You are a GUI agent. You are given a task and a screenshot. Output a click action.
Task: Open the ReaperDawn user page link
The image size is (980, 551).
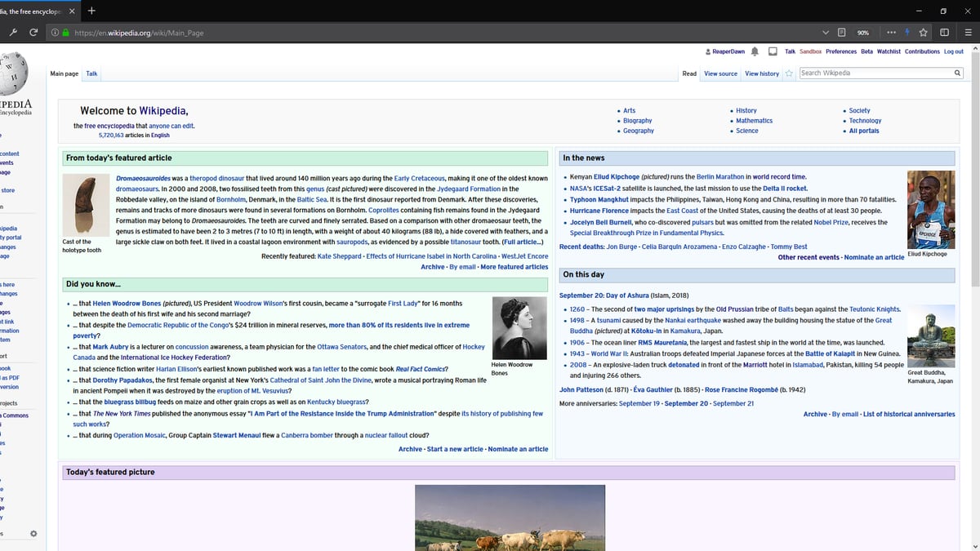tap(728, 51)
